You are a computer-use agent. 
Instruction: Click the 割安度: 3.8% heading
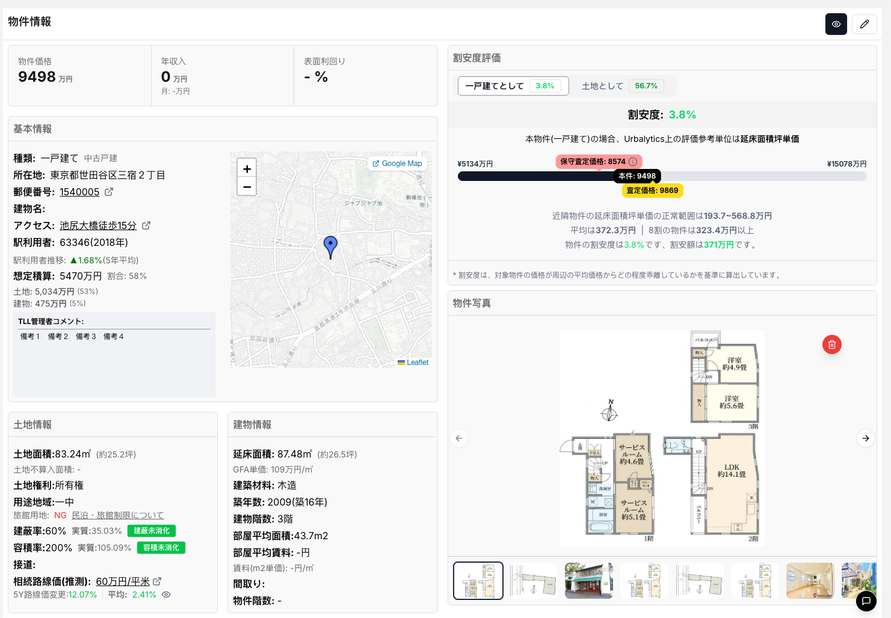pos(662,115)
